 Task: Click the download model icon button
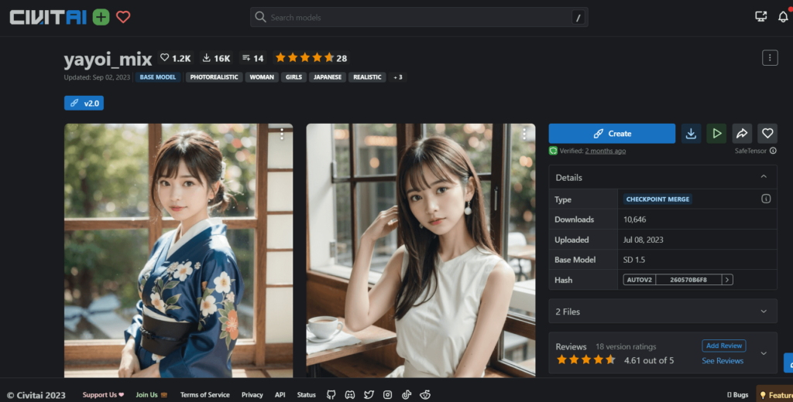pyautogui.click(x=691, y=134)
